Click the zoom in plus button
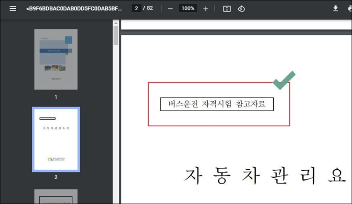Screen dimensions: 352x204 pyautogui.click(x=205, y=9)
